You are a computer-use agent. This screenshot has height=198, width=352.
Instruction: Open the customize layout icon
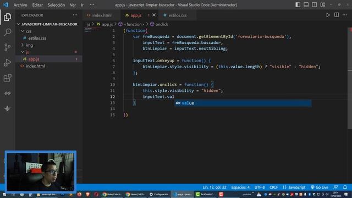click(x=323, y=5)
